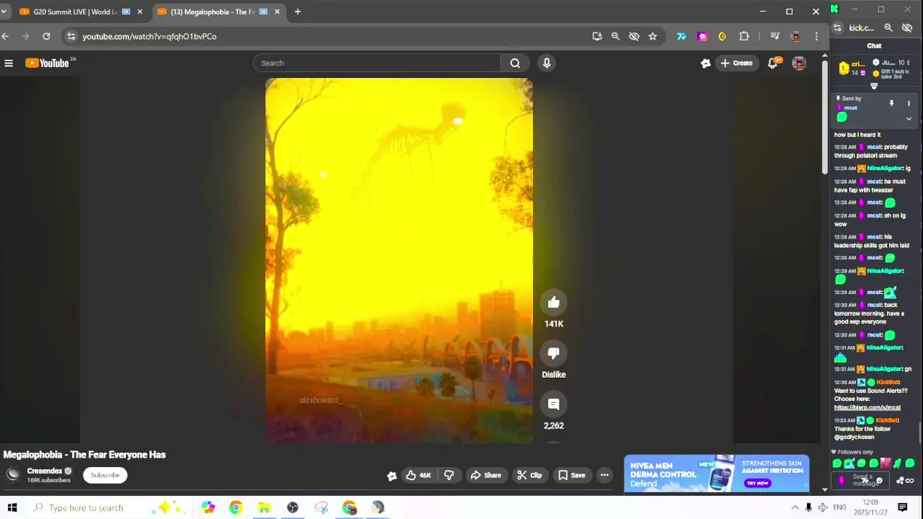This screenshot has height=519, width=923.
Task: Open YouTube notifications bell
Action: (772, 63)
